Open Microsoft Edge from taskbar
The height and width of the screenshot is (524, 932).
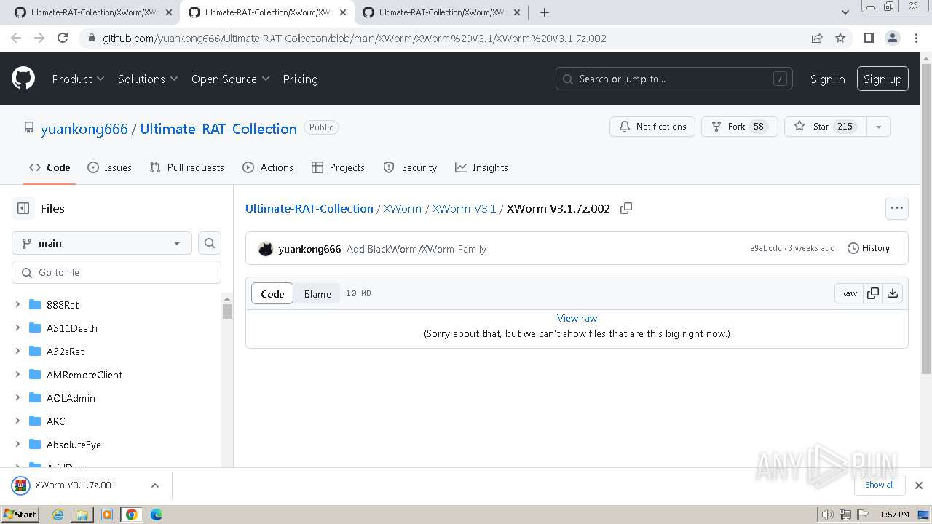coord(157,515)
